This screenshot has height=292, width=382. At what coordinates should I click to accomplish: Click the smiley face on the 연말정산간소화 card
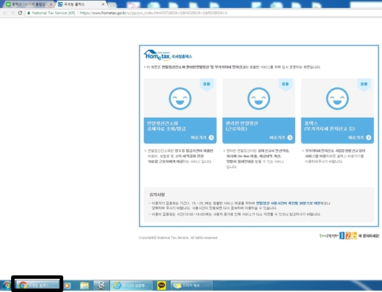pyautogui.click(x=180, y=98)
